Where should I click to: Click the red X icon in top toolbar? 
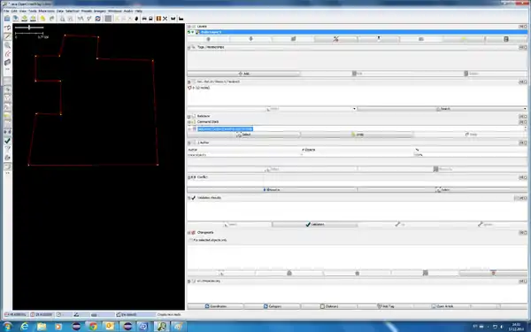pyautogui.click(x=165, y=19)
